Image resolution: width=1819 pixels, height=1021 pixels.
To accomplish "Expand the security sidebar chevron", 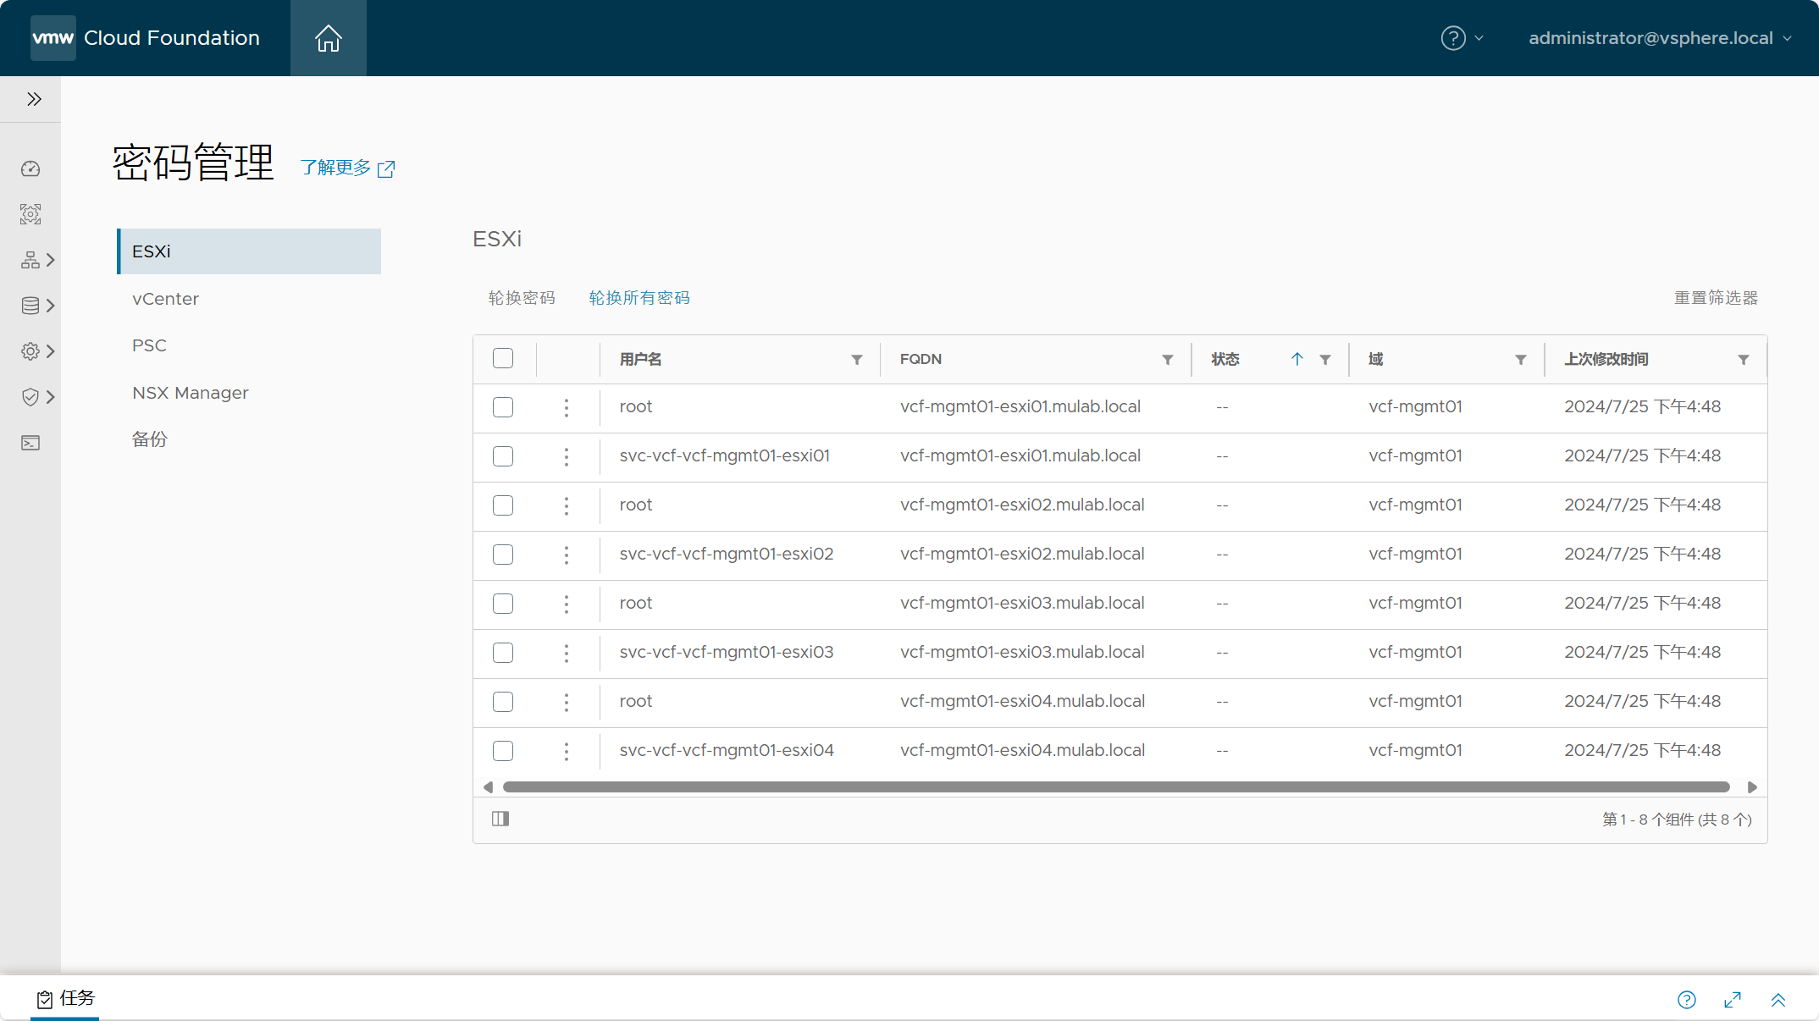I will pos(51,397).
